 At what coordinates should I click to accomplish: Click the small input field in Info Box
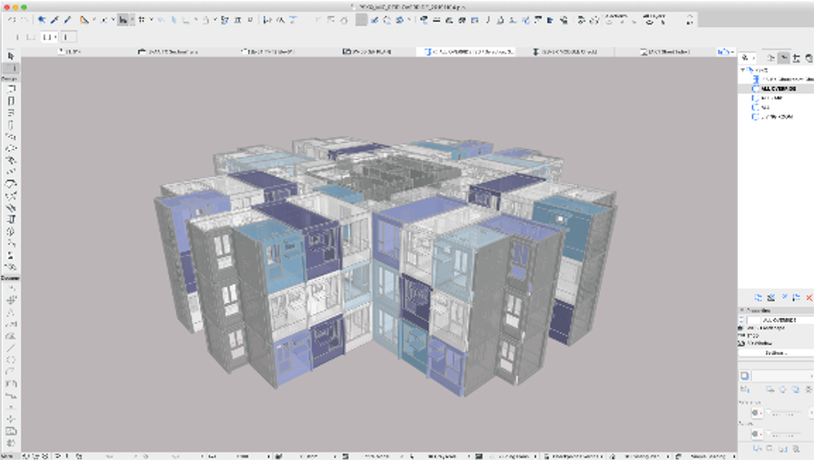(x=69, y=37)
